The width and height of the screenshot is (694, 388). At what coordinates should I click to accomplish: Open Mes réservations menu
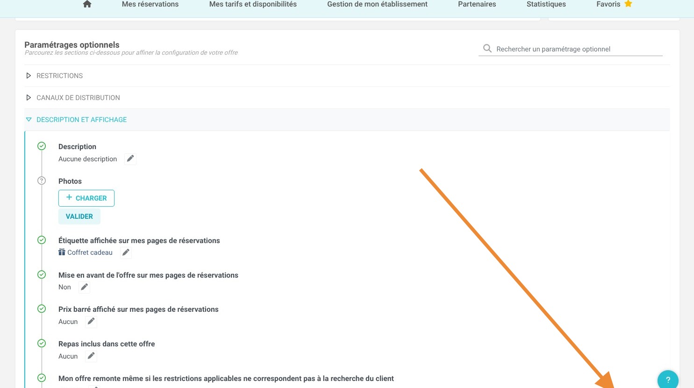150,4
